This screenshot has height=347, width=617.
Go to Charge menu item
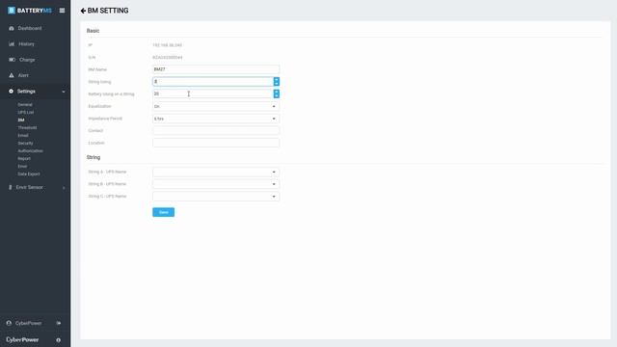[27, 60]
